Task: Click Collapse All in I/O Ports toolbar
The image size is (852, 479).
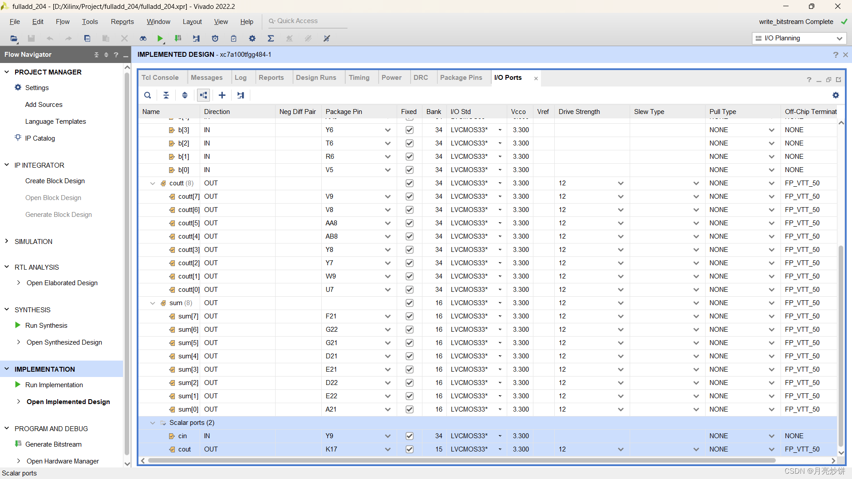Action: coord(166,95)
